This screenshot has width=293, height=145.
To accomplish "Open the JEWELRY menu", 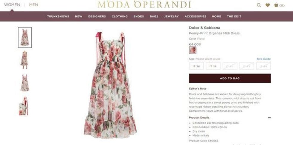I will click(x=171, y=16).
